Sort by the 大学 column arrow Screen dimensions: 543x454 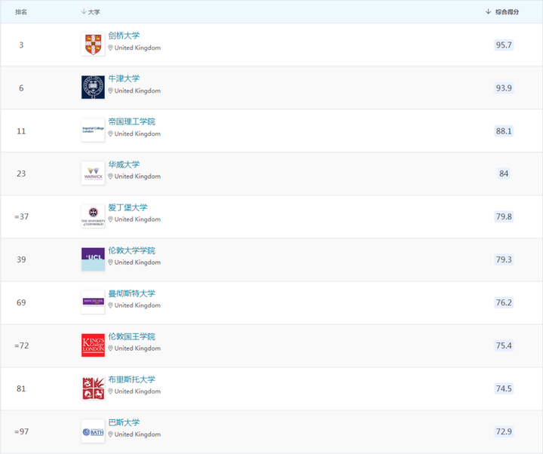click(x=84, y=12)
